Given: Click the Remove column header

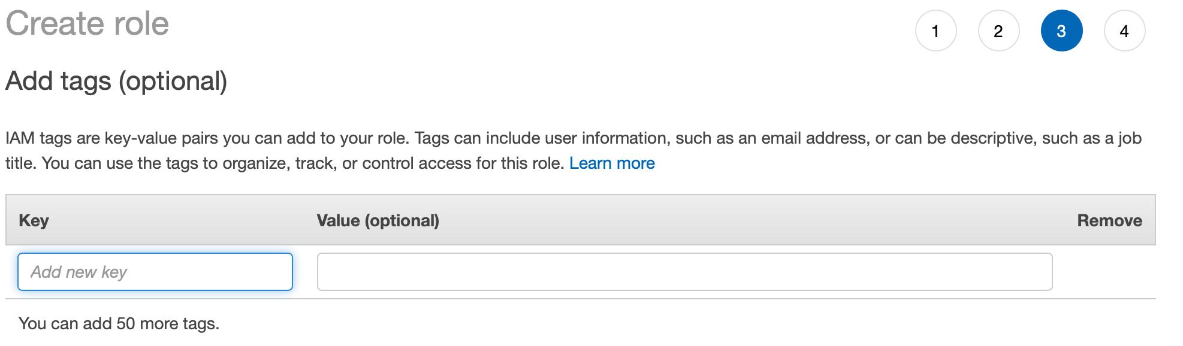Looking at the screenshot, I should [1109, 220].
